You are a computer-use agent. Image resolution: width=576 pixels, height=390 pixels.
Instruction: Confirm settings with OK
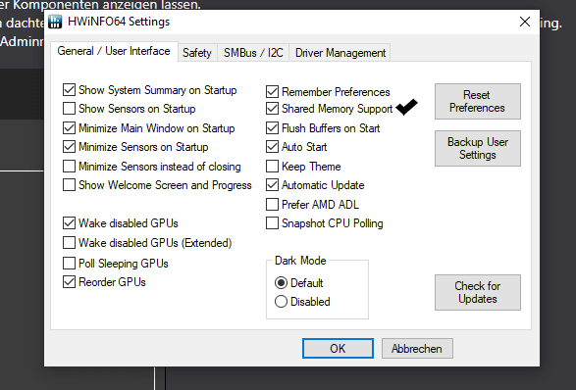(x=338, y=348)
